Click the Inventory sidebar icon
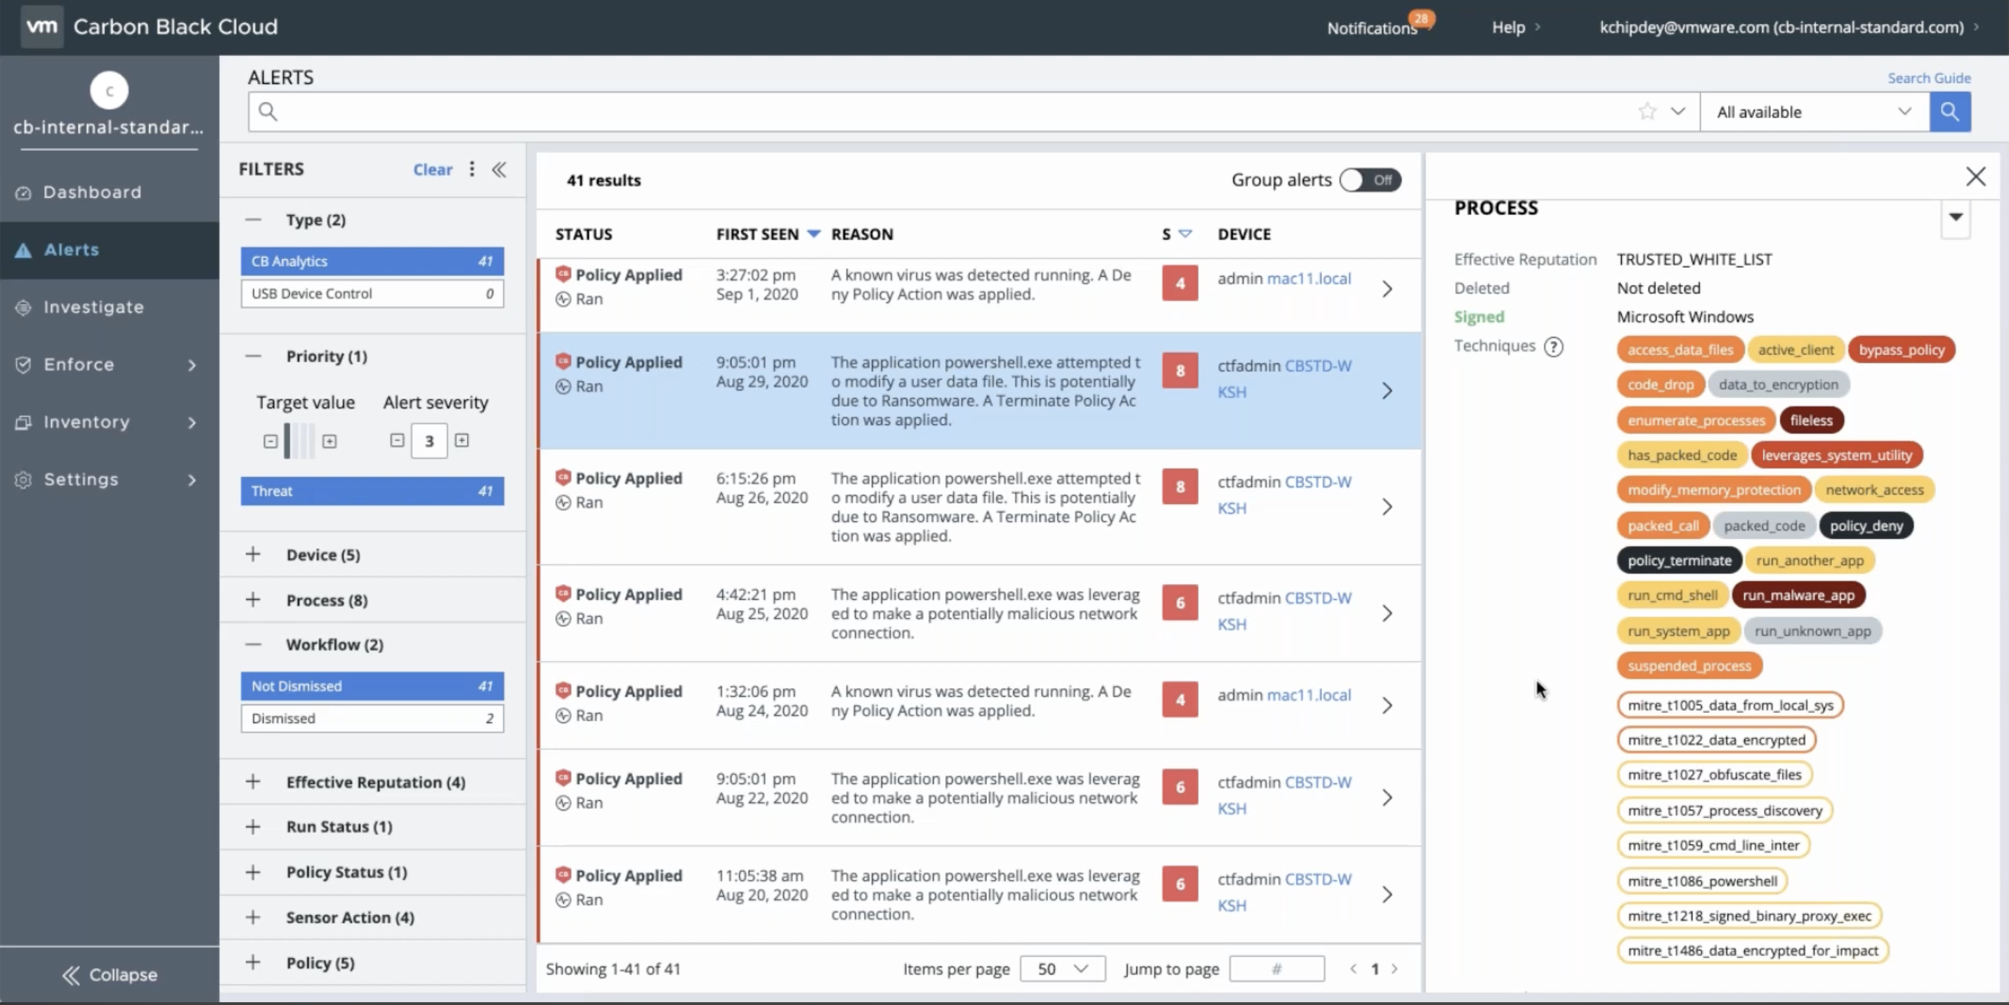Image resolution: width=2009 pixels, height=1005 pixels. (x=23, y=422)
